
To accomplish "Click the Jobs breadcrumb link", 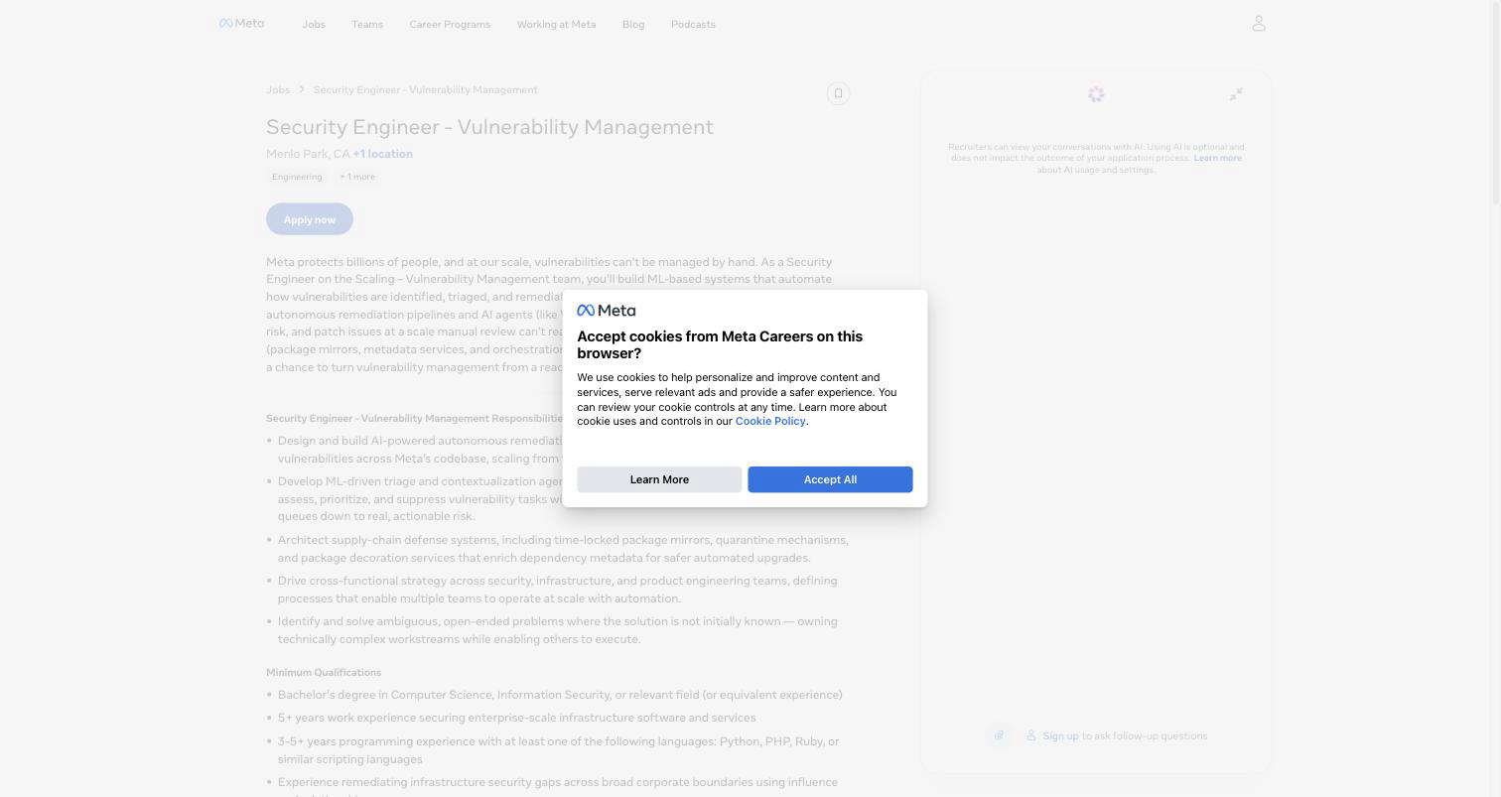I will point(278,89).
